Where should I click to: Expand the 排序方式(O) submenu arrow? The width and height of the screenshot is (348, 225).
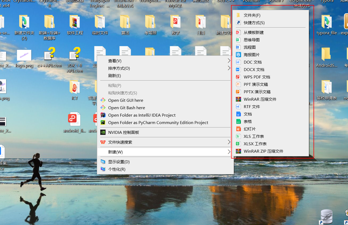229,68
